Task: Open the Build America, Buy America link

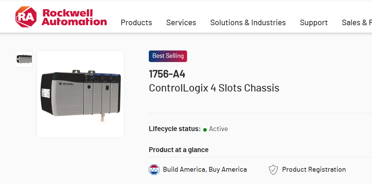Action: pyautogui.click(x=205, y=170)
